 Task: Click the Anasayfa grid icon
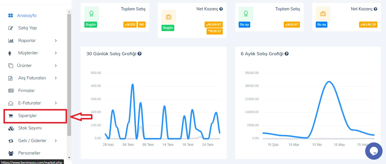11,15
